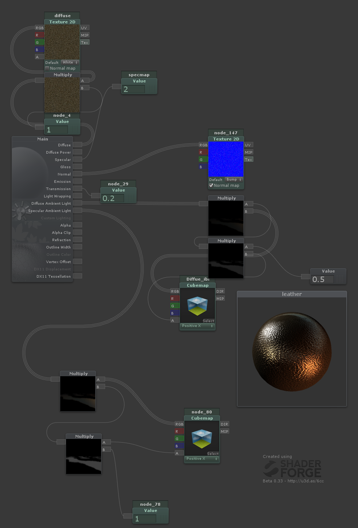Click the MIP output on the Diffue_ibl cubemap
The width and height of the screenshot is (358, 528).
(x=220, y=298)
